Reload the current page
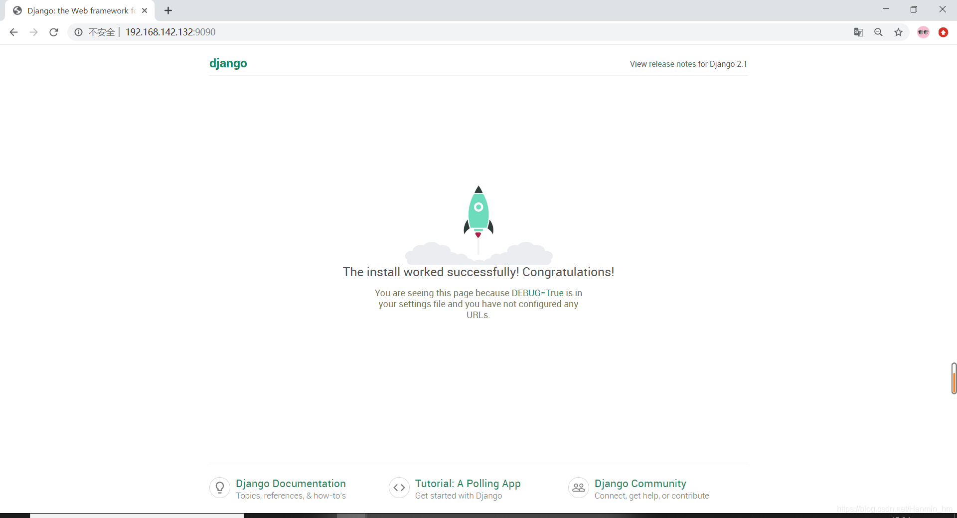957x518 pixels. (x=54, y=32)
